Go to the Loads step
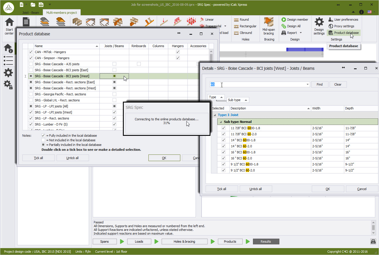This screenshot has height=255, width=379. [139, 242]
